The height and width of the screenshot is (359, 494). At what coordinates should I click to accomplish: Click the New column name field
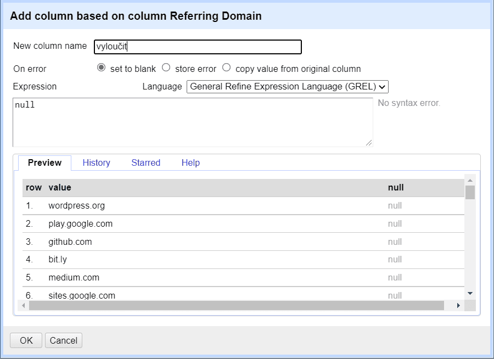point(198,47)
